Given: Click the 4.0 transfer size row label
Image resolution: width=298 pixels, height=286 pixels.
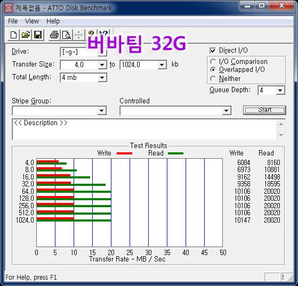Looking at the screenshot, I should tap(29, 163).
